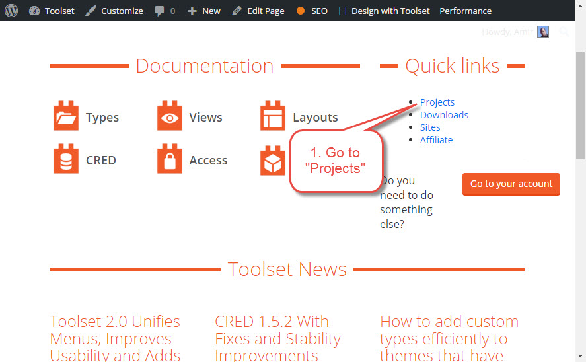Click the CRED database icon
Screen dimensions: 586x362
66,159
